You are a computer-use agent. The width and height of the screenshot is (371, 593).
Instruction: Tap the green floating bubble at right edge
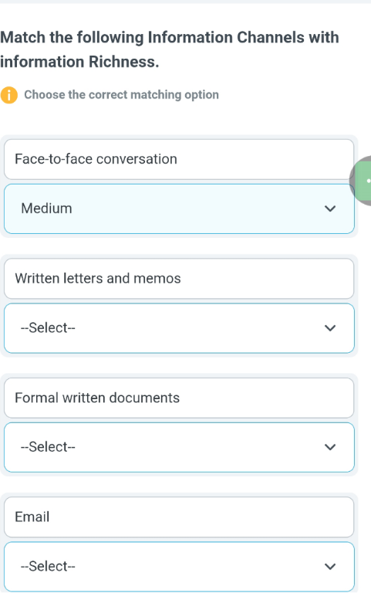click(x=361, y=181)
